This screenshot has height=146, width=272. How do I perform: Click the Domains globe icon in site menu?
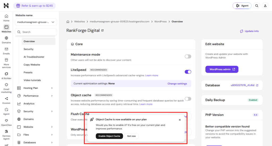click(x=19, y=119)
